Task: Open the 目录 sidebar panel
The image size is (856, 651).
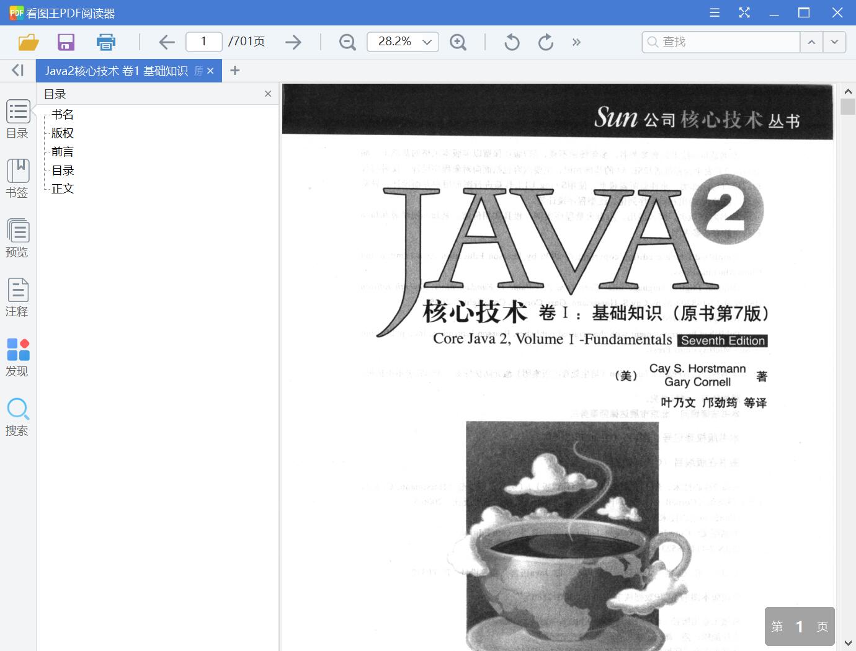Action: pyautogui.click(x=17, y=120)
